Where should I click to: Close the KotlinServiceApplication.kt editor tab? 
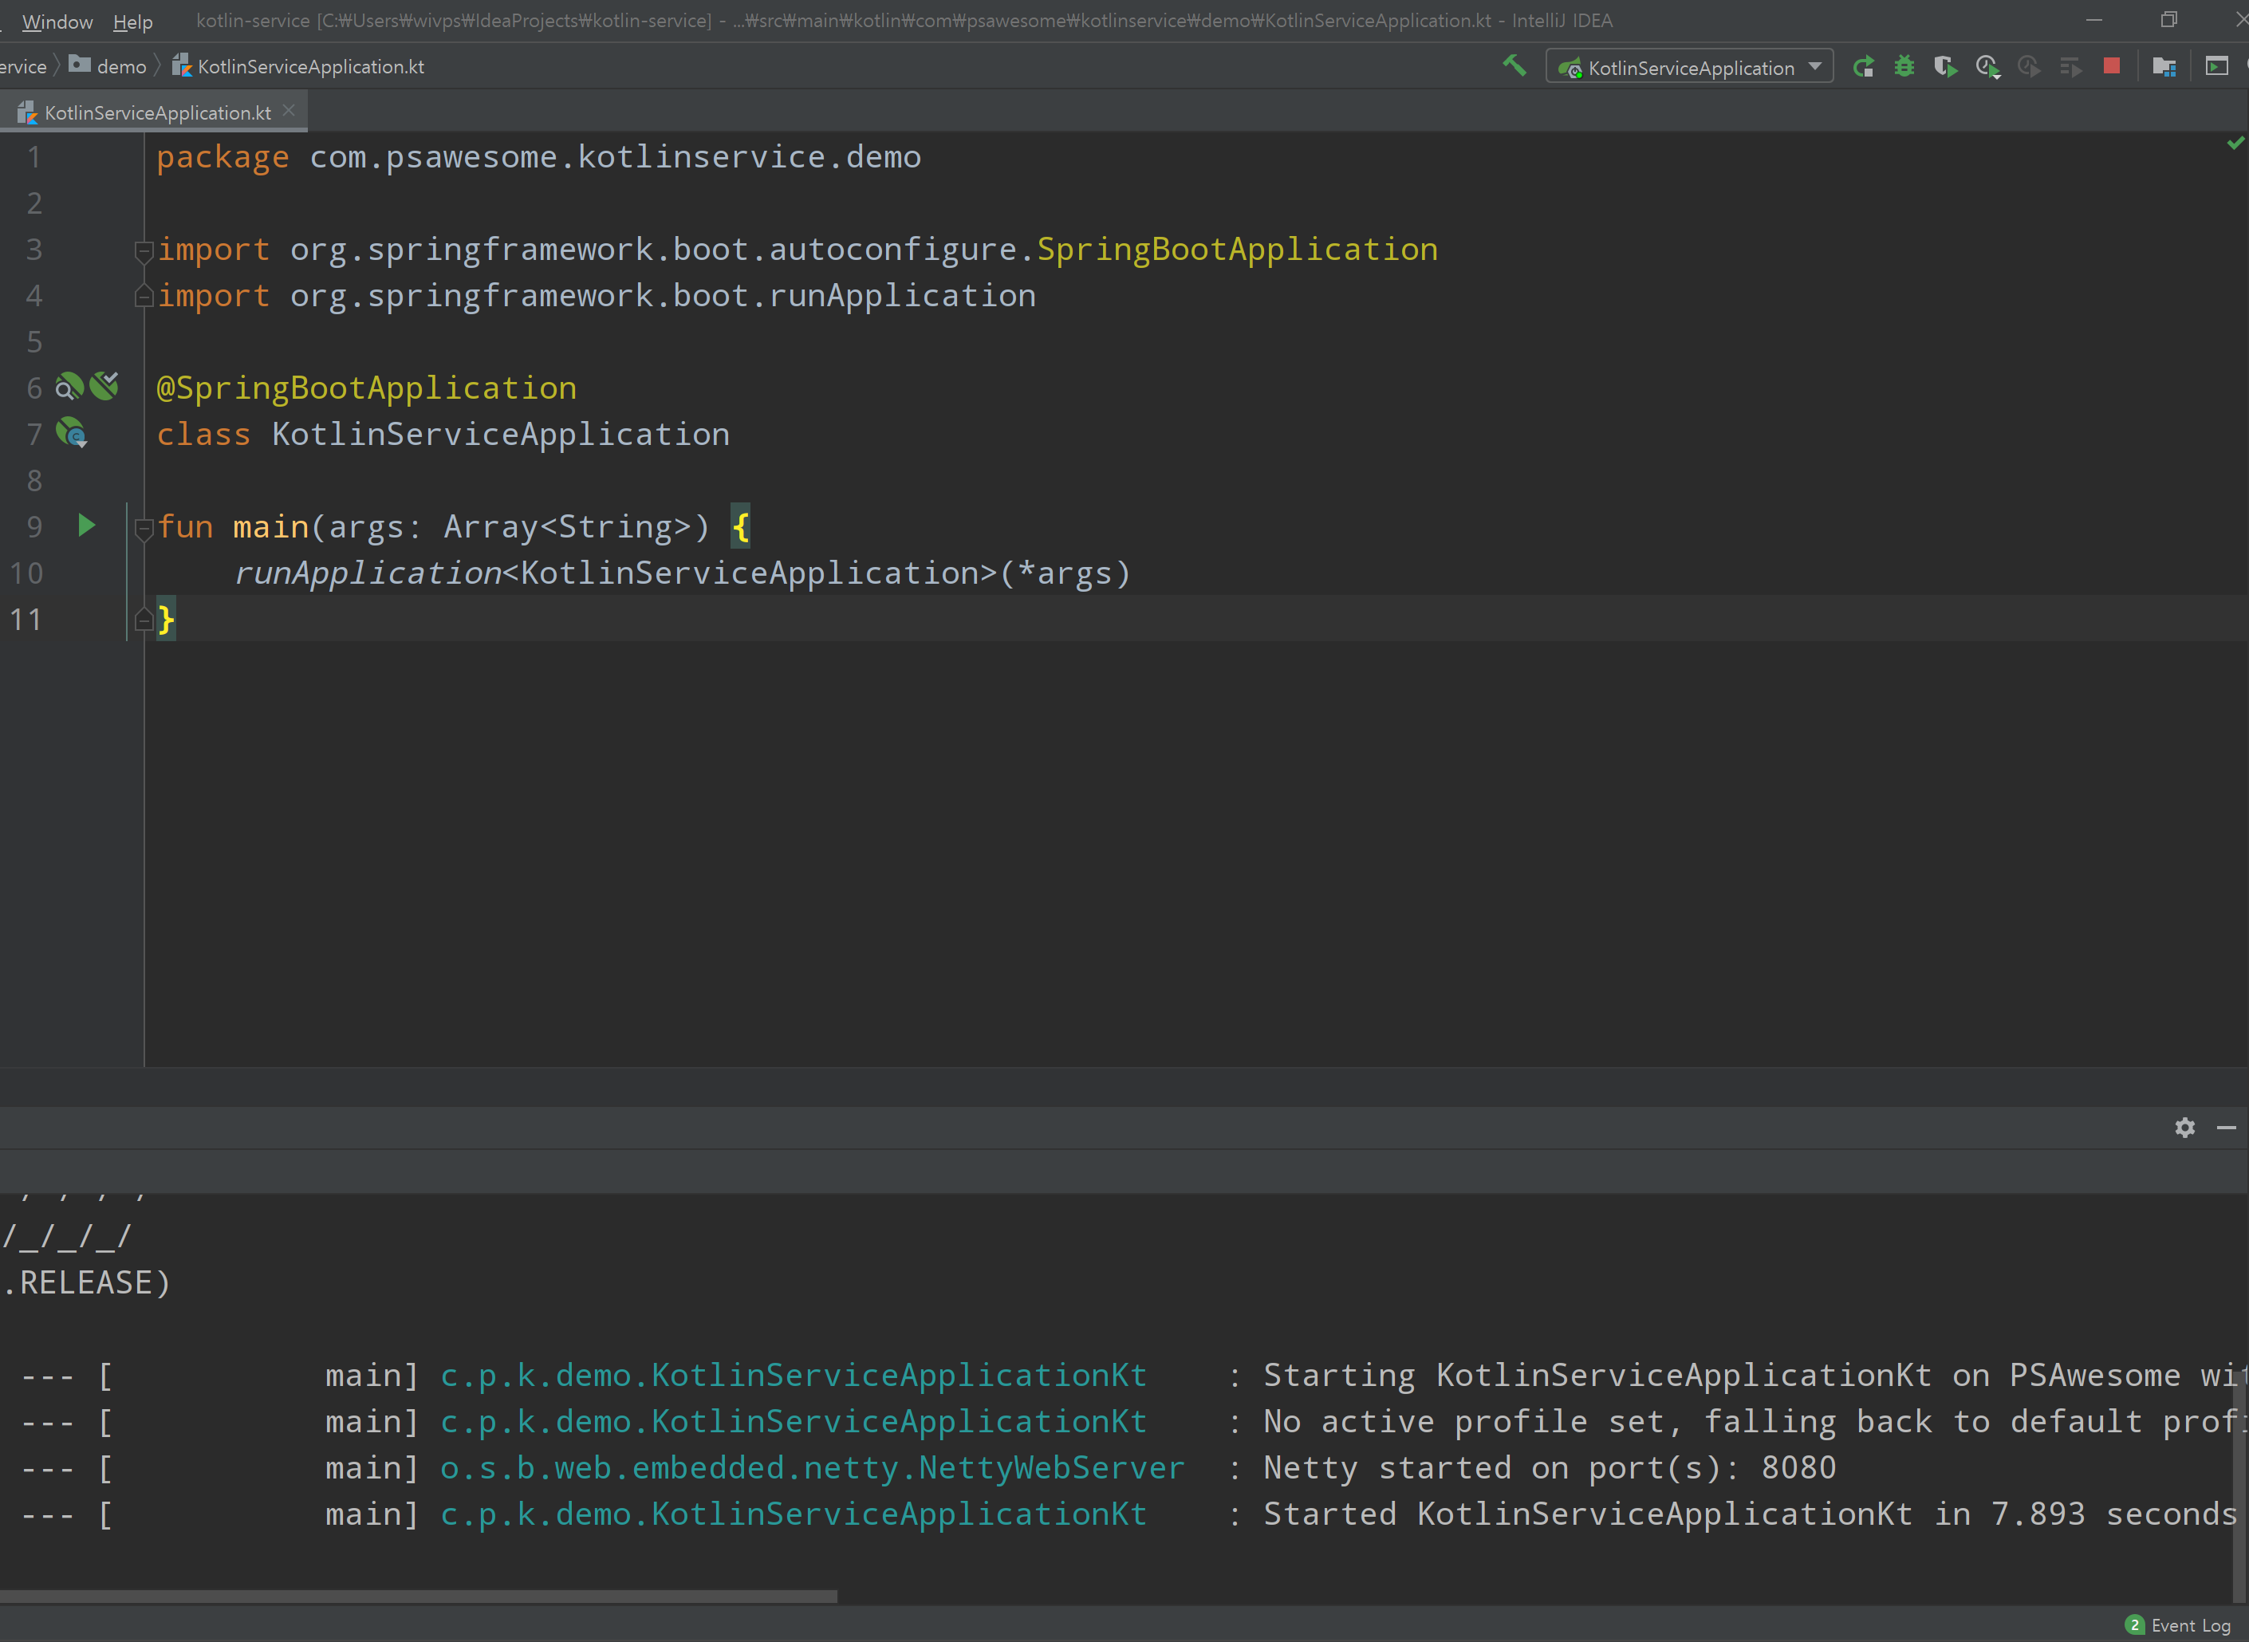point(289,112)
